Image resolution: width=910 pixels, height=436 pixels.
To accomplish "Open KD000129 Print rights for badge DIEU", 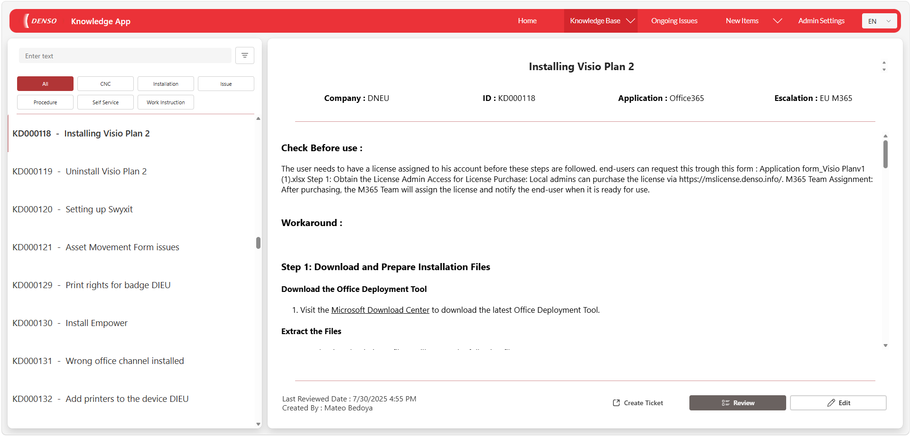I will click(x=131, y=285).
